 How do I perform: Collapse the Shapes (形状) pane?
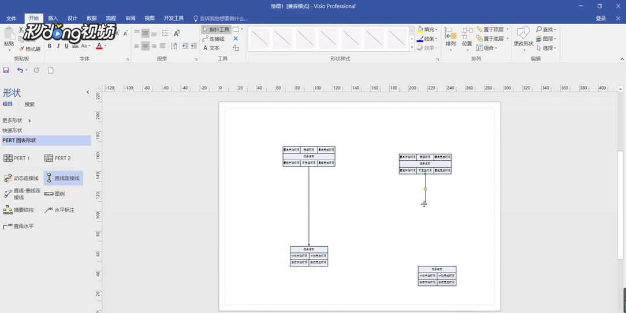(x=87, y=92)
